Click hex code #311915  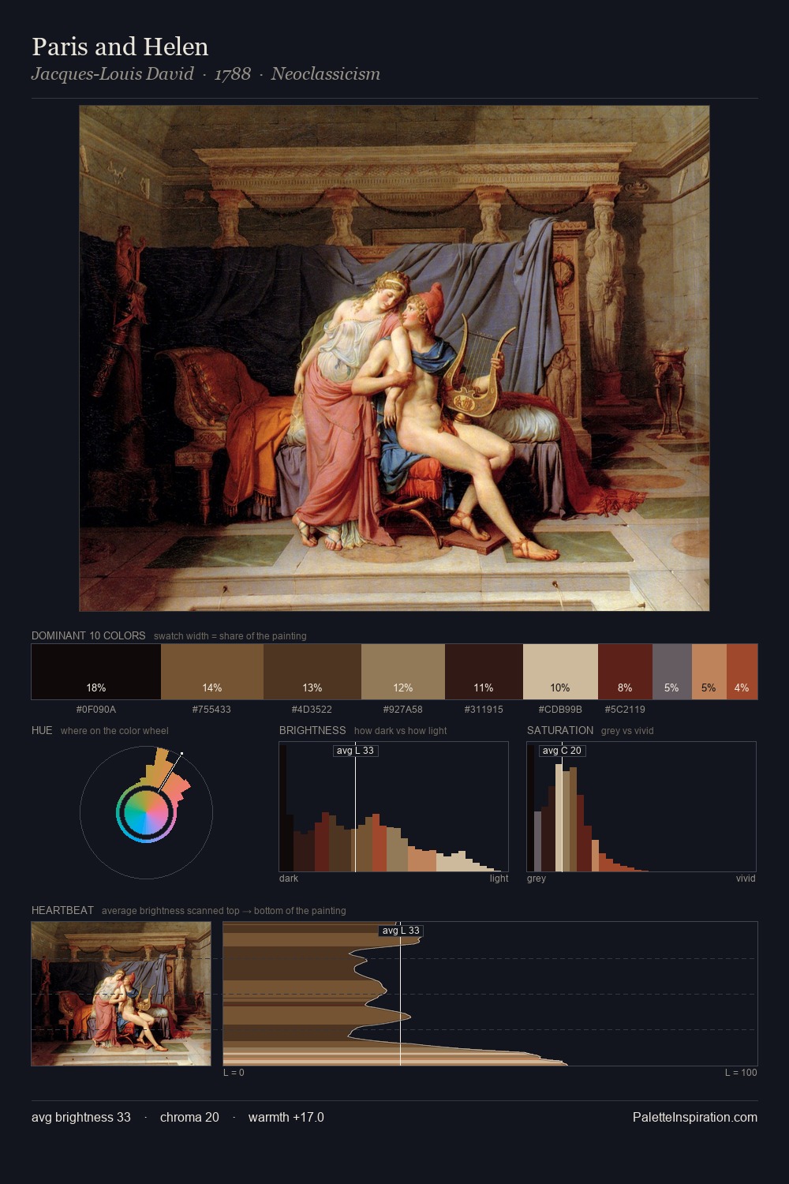tap(484, 710)
